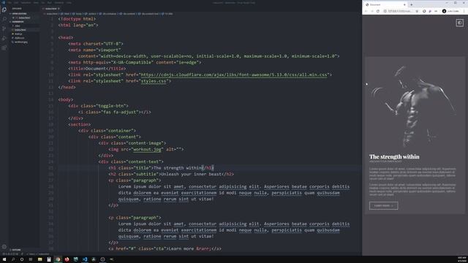This screenshot has width=468, height=263.
Task: Open styles.css in the Explorer file tree
Action: click(20, 38)
